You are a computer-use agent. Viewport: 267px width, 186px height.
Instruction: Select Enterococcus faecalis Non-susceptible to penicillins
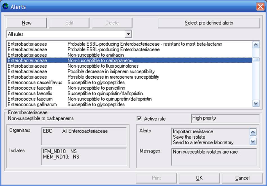pos(96,88)
